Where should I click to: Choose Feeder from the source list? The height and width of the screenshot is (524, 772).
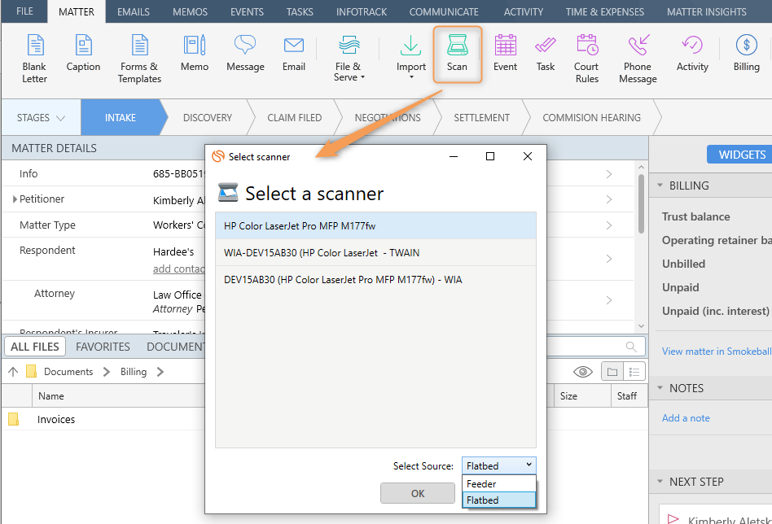click(481, 484)
